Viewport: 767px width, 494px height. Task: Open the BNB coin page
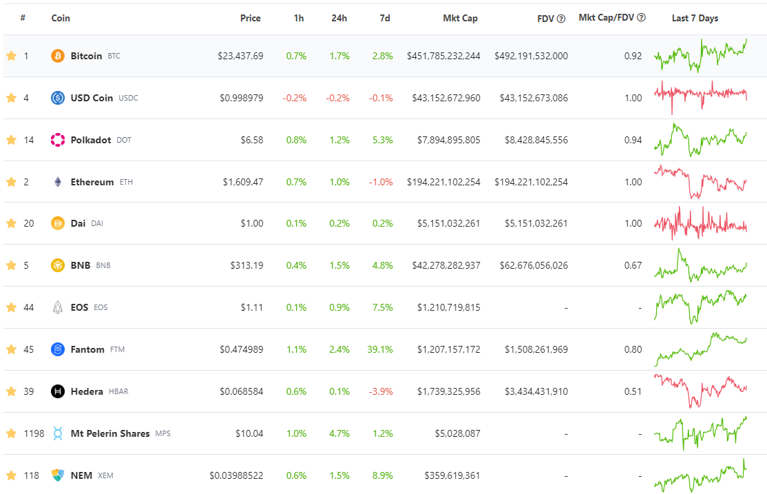click(x=81, y=265)
